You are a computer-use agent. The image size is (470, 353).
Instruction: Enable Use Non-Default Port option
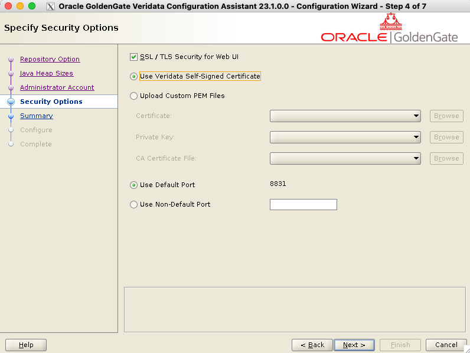[x=133, y=205]
